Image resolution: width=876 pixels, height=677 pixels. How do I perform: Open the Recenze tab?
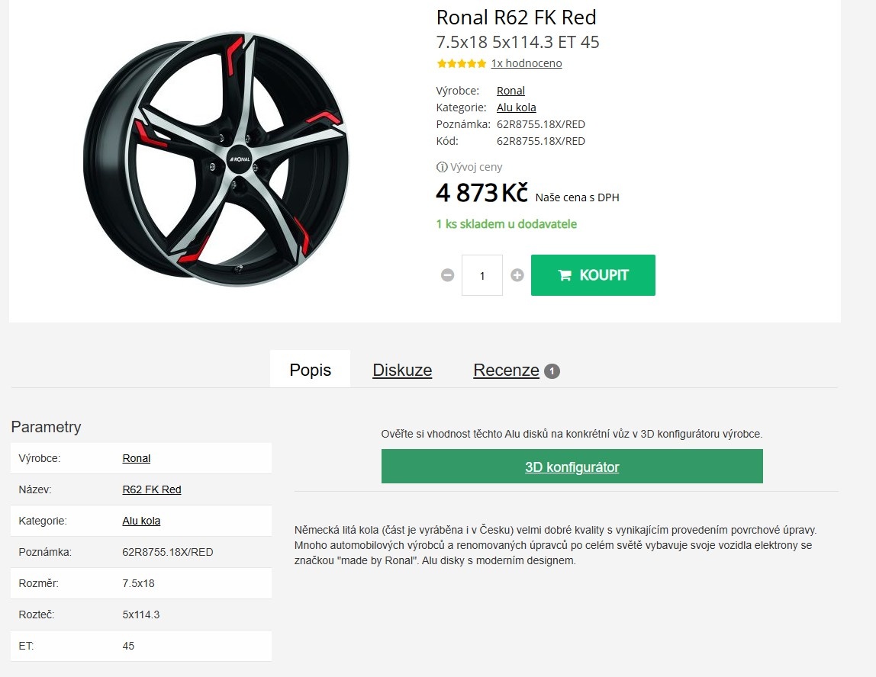pos(507,370)
